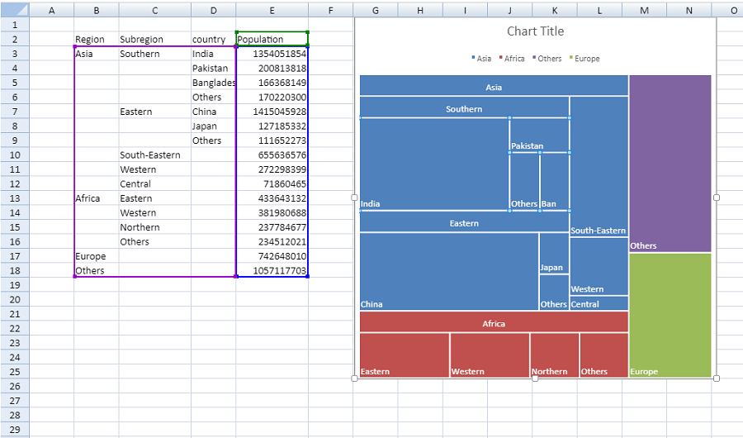743x438 pixels.
Task: Click the Select All corner button
Action: (x=14, y=10)
